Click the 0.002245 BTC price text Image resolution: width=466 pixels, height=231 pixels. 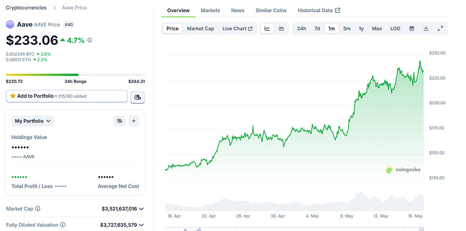[20, 54]
